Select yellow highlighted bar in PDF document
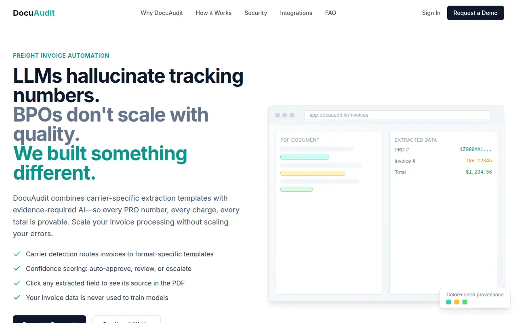Image resolution: width=517 pixels, height=323 pixels. 313,173
